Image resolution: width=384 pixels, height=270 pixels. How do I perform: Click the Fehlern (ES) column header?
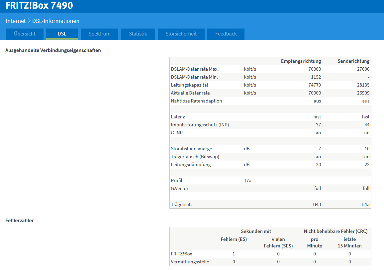tap(234, 239)
